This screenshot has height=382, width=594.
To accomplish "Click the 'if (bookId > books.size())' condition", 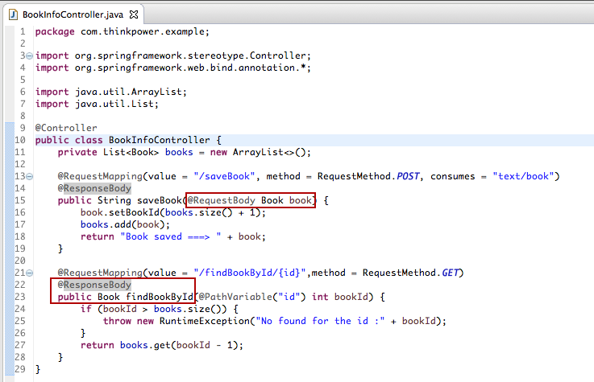I will [x=154, y=309].
